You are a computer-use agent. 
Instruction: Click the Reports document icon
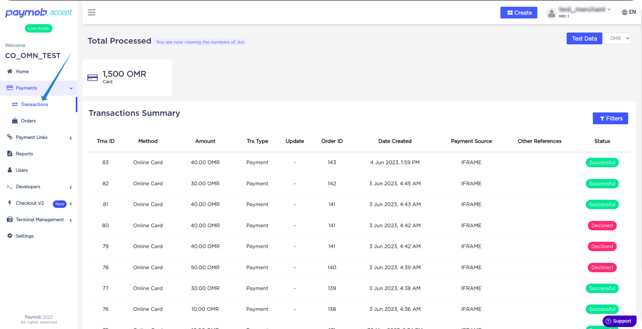(10, 154)
